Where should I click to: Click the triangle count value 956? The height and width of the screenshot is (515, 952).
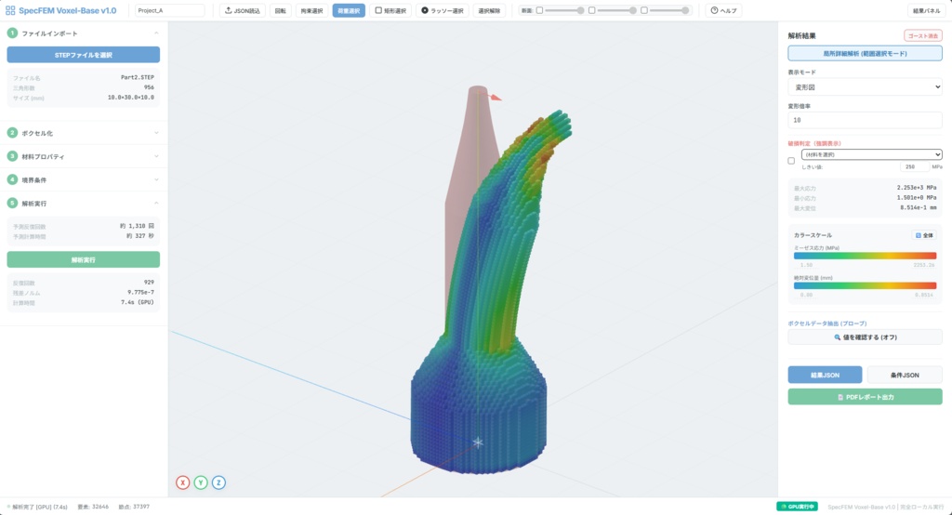click(x=149, y=87)
